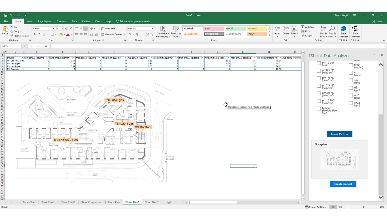387x217 pixels.
Task: Apply percent style number format
Action: pyautogui.click(x=137, y=34)
